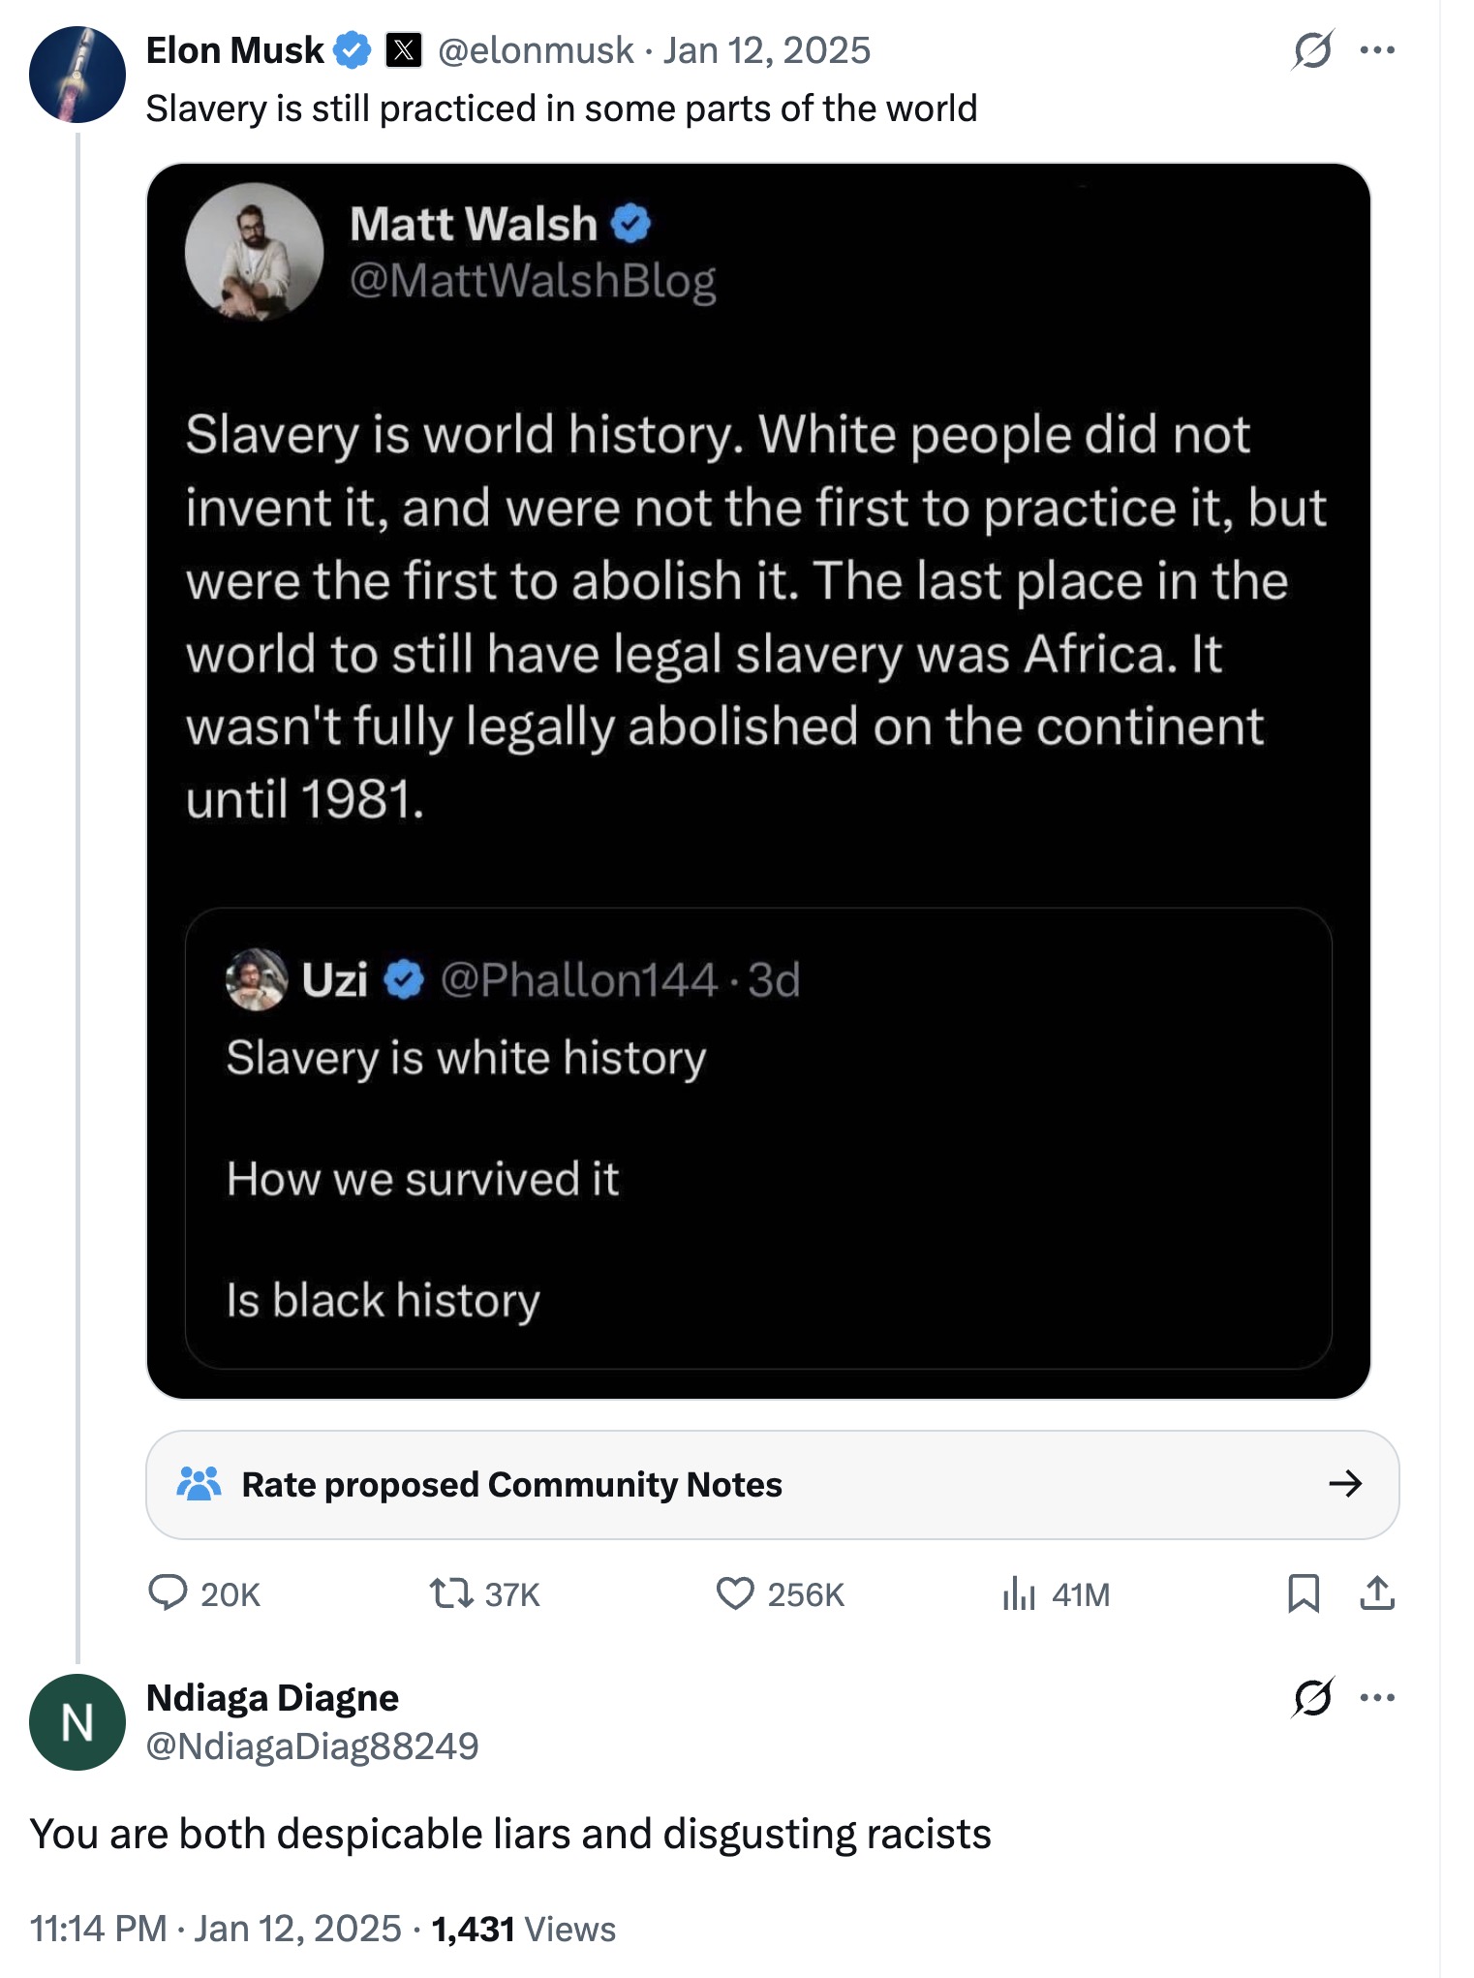Open the embedded Matt Walsh screenshot image
The image size is (1474, 1978).
[x=758, y=781]
